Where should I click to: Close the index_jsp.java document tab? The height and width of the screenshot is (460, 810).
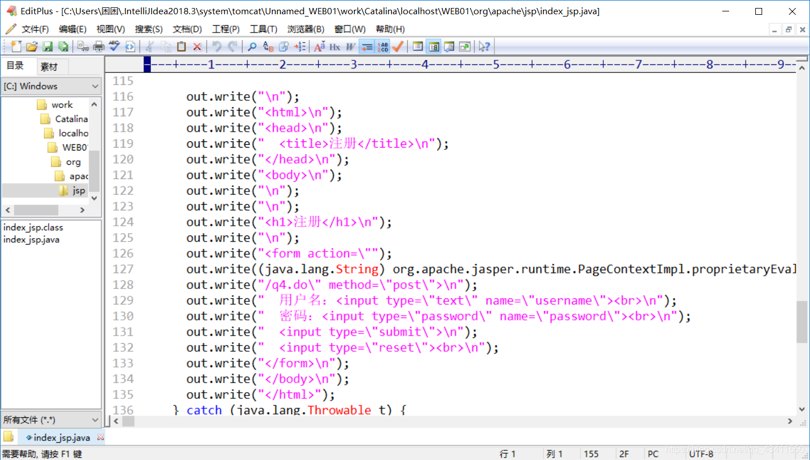tap(101, 438)
